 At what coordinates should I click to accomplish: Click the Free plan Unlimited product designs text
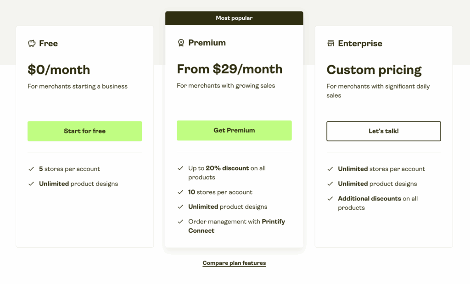[x=78, y=184]
